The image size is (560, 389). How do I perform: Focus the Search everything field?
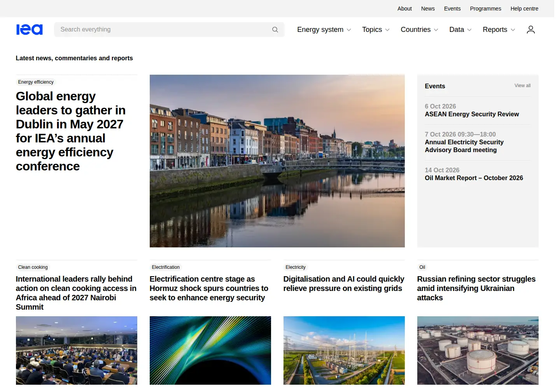[169, 30]
